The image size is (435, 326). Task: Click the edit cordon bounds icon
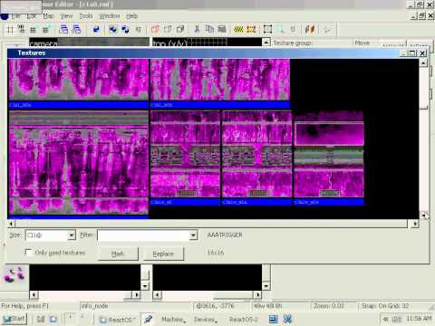(251, 29)
